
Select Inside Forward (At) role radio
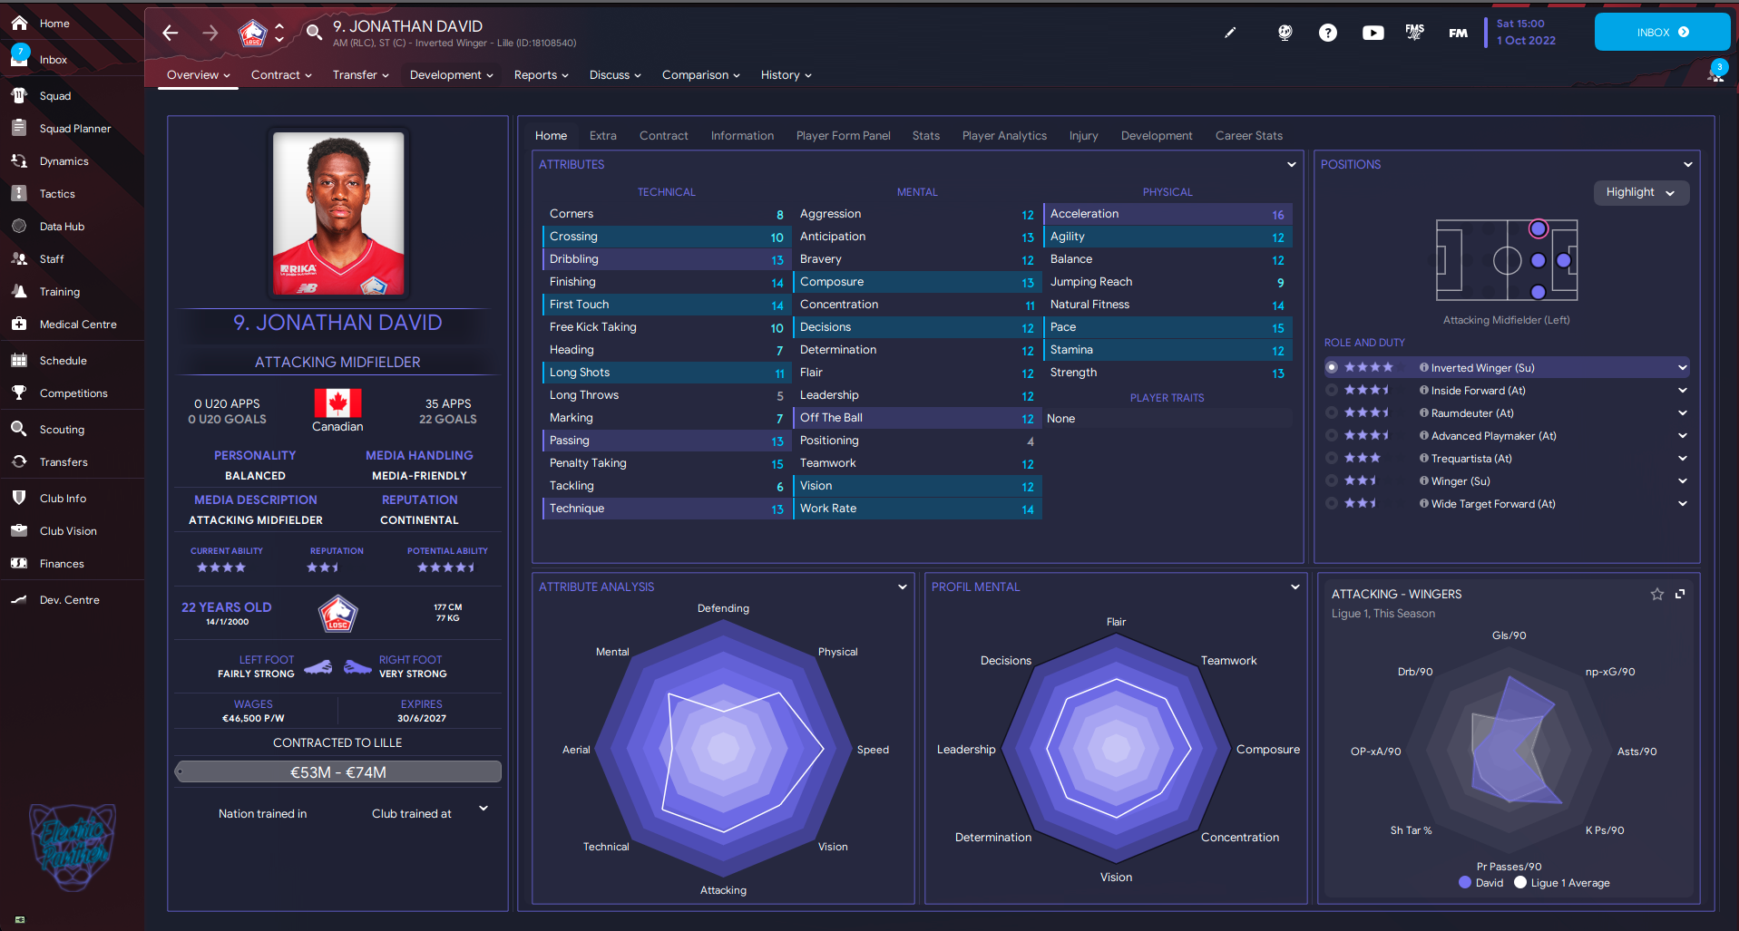(x=1332, y=390)
